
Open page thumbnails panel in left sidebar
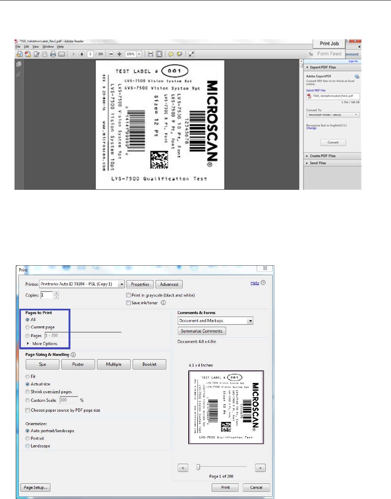tap(18, 65)
